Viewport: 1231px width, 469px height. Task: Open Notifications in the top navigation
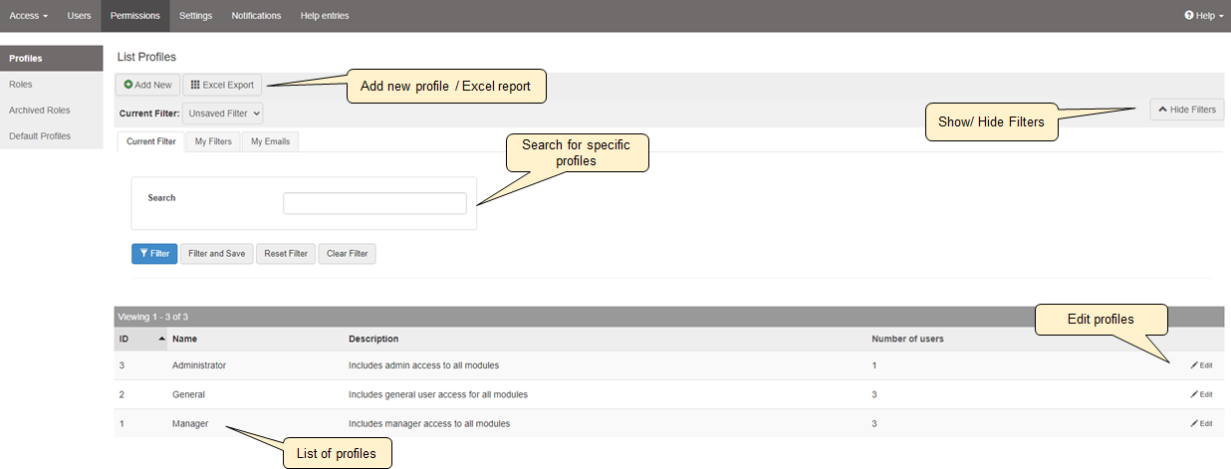click(256, 16)
